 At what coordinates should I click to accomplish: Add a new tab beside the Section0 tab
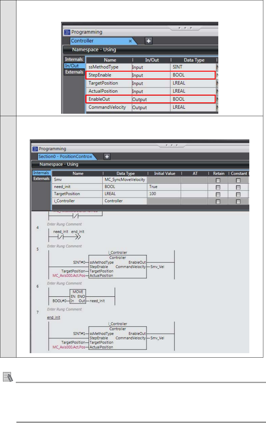[x=107, y=156]
